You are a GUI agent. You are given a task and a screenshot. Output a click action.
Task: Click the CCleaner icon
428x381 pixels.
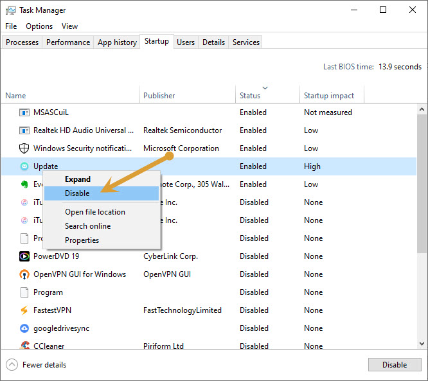24,345
